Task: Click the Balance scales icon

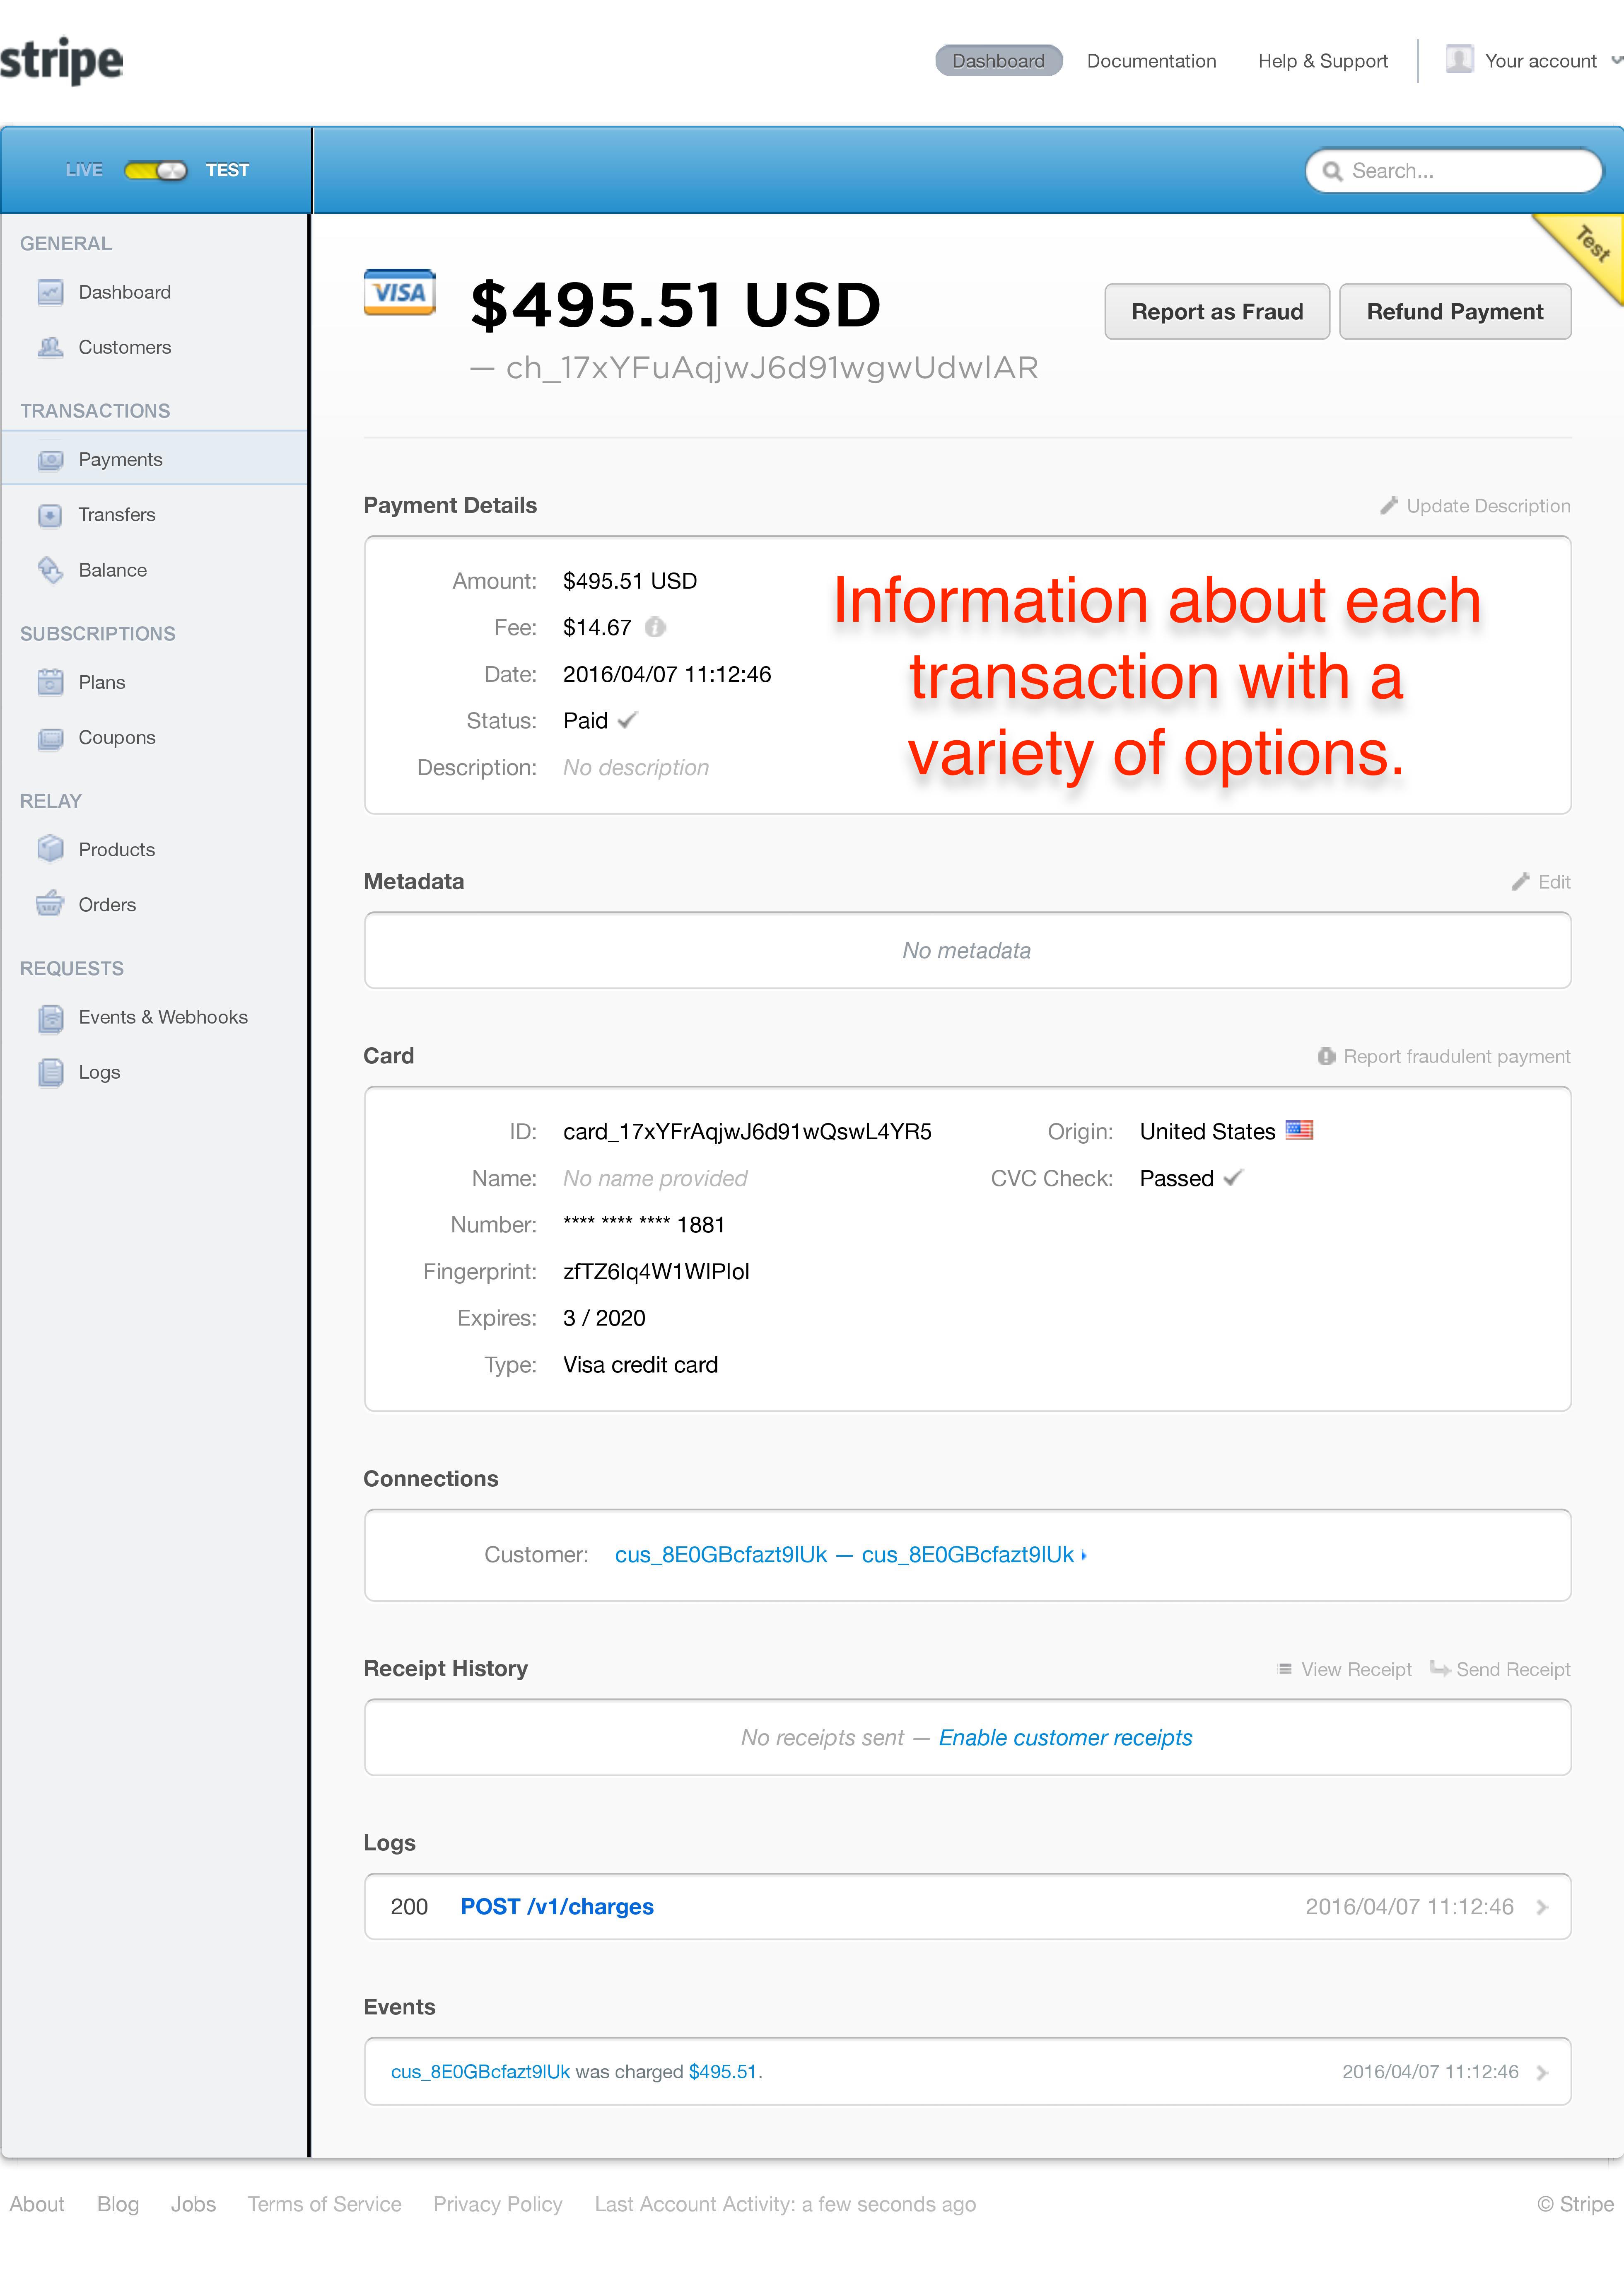Action: pyautogui.click(x=50, y=570)
